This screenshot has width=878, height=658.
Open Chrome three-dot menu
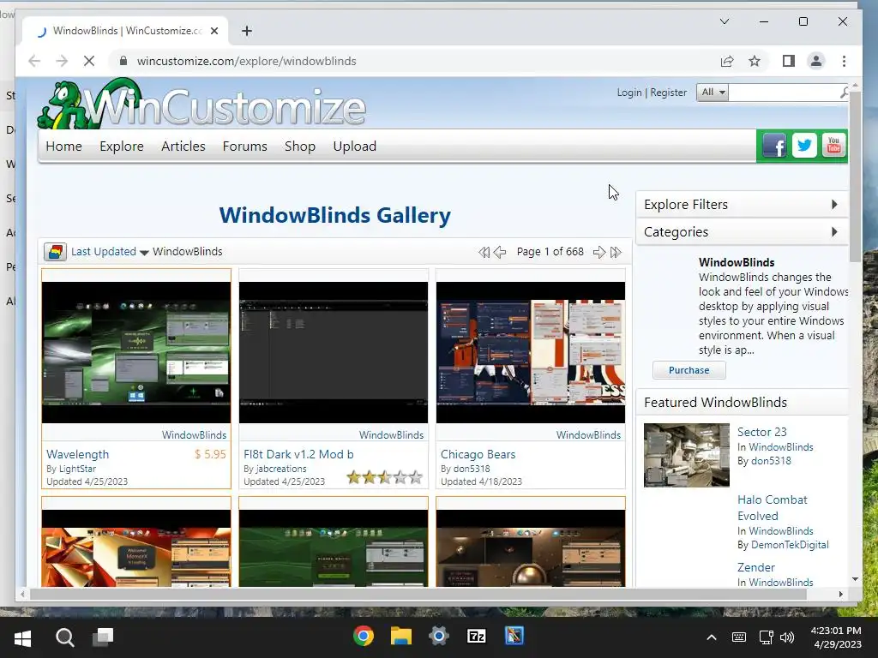[844, 61]
